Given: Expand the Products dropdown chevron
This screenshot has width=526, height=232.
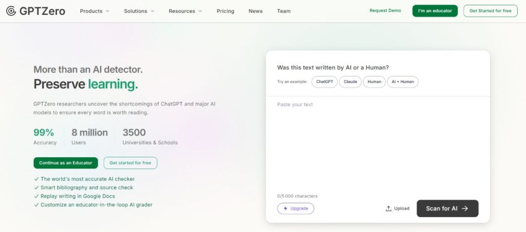Looking at the screenshot, I should pos(108,11).
